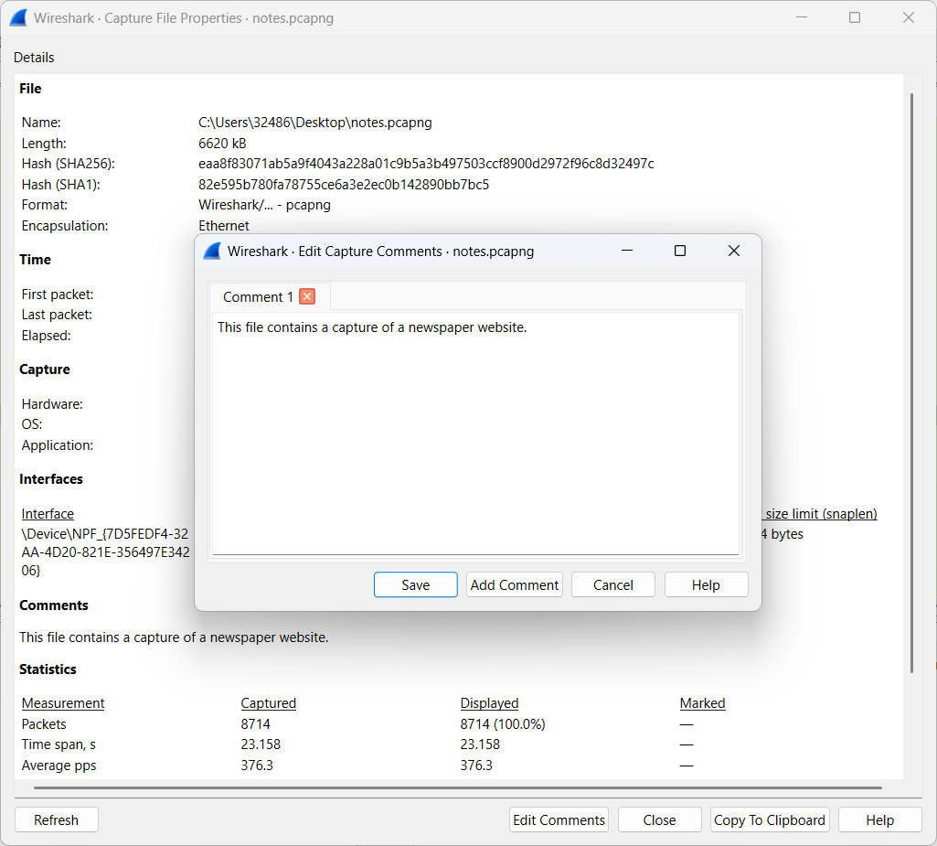937x846 pixels.
Task: Close the Capture File Properties window via title bar
Action: (908, 17)
